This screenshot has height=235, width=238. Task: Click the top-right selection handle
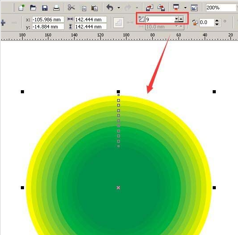pos(214,92)
